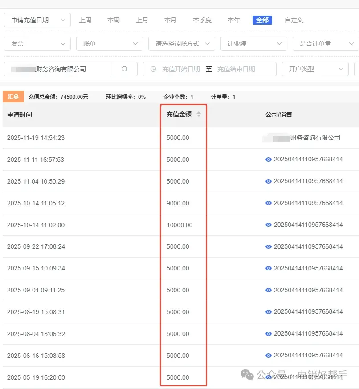Click the eye icon on the 2025-06-16 row
Image resolution: width=359 pixels, height=389 pixels.
click(x=269, y=356)
